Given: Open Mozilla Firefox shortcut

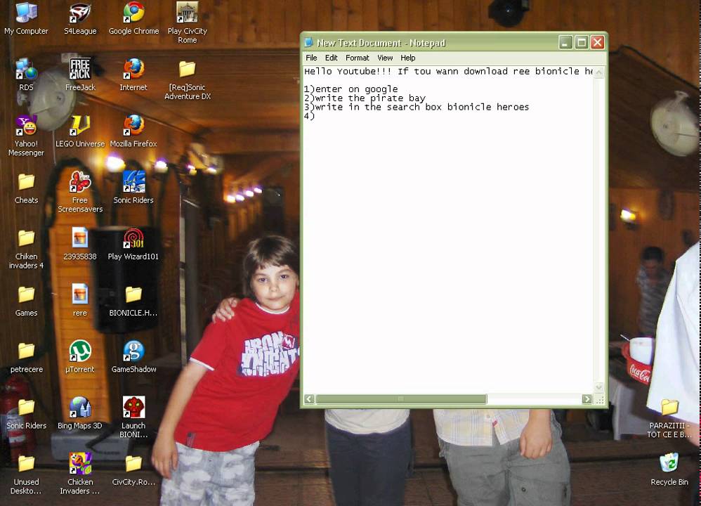Looking at the screenshot, I should coord(133,131).
